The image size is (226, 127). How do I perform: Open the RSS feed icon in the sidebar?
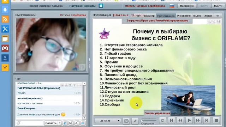pyautogui.click(x=5, y=19)
